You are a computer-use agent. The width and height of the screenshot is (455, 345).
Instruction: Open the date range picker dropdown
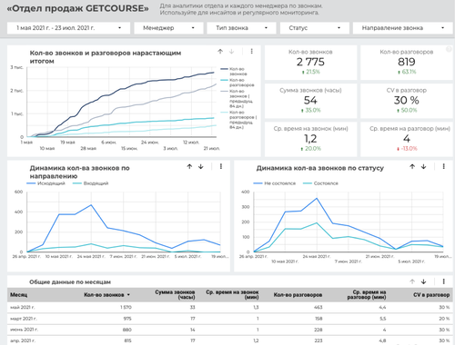coord(69,28)
